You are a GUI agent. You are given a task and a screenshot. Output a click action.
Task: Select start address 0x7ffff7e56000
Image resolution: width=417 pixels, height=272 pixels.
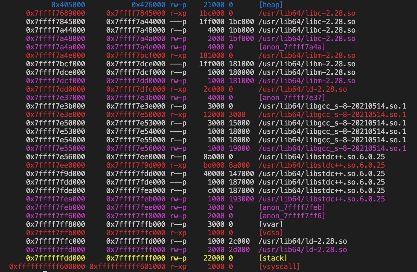pyautogui.click(x=56, y=157)
